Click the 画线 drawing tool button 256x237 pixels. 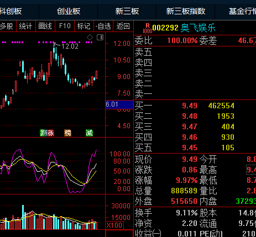(45, 26)
